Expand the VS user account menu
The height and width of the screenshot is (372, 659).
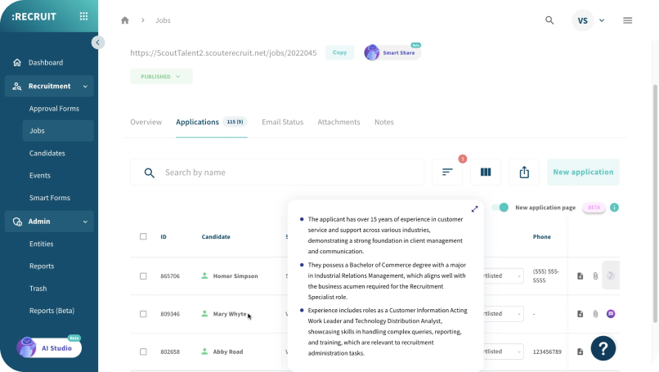point(590,20)
